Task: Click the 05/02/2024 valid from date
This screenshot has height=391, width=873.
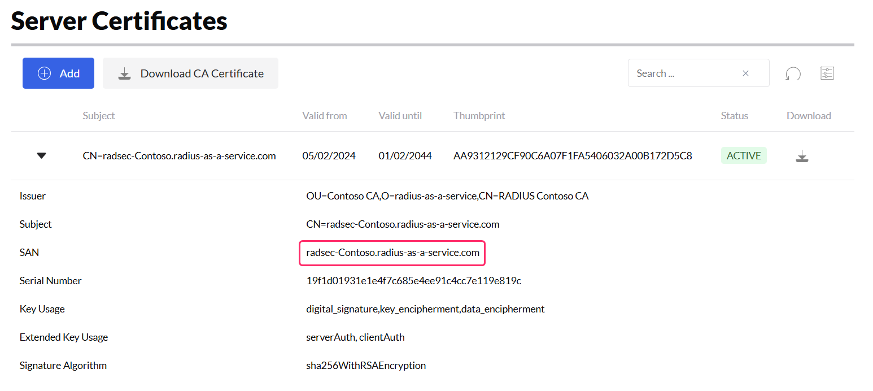Action: (329, 156)
